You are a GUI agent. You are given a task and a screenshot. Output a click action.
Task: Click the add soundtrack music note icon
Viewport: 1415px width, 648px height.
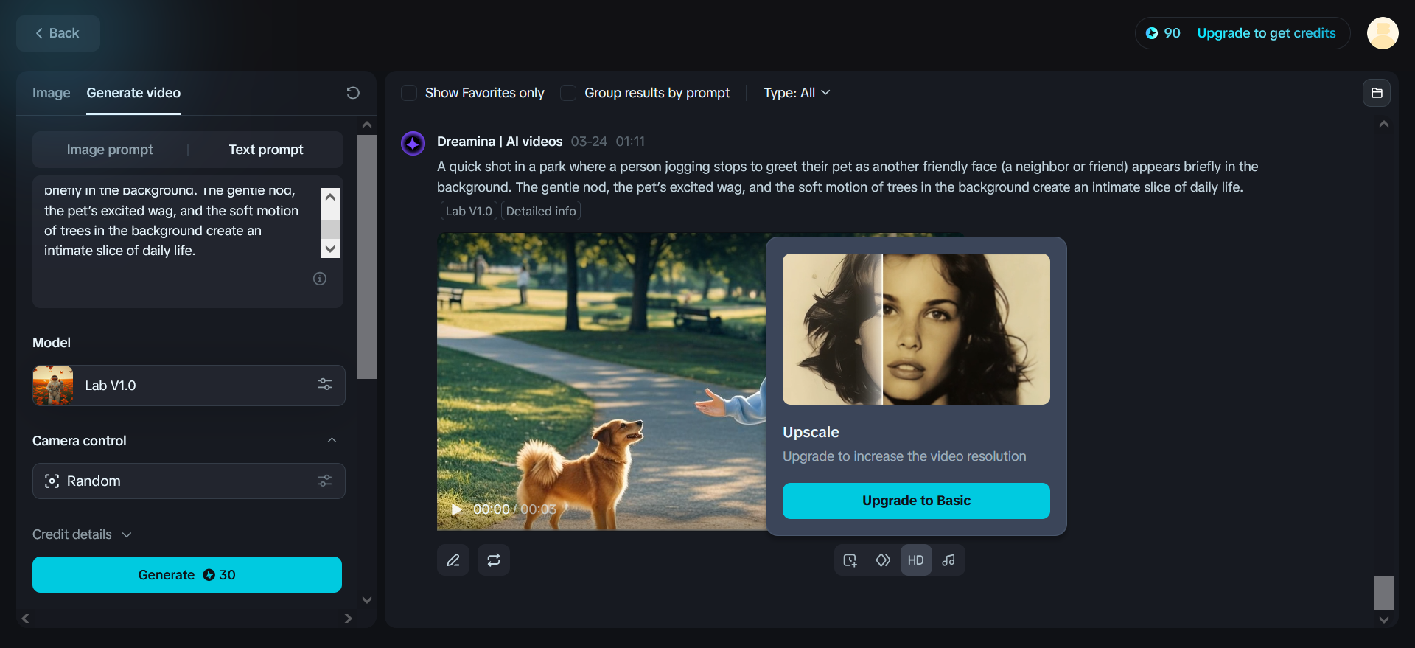[949, 560]
